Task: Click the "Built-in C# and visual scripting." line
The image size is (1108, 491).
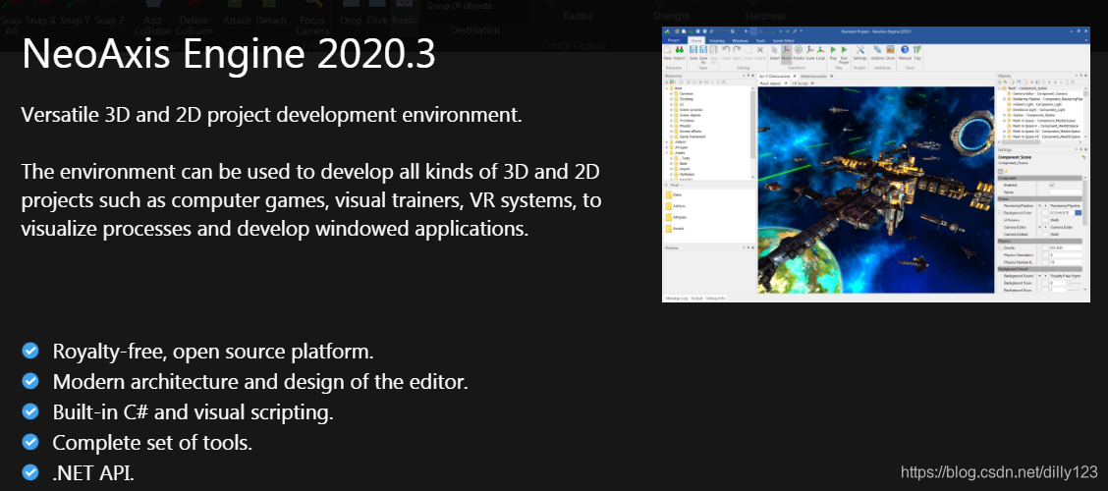Action: [x=193, y=411]
